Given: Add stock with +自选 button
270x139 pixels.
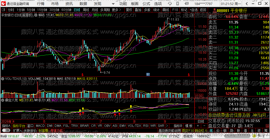Looking at the screenshot, I should point(194,10).
